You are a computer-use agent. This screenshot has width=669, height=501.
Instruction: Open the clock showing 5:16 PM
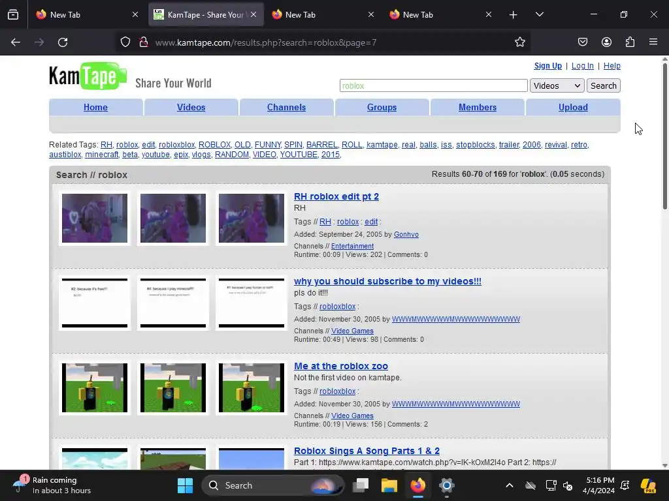click(x=598, y=485)
